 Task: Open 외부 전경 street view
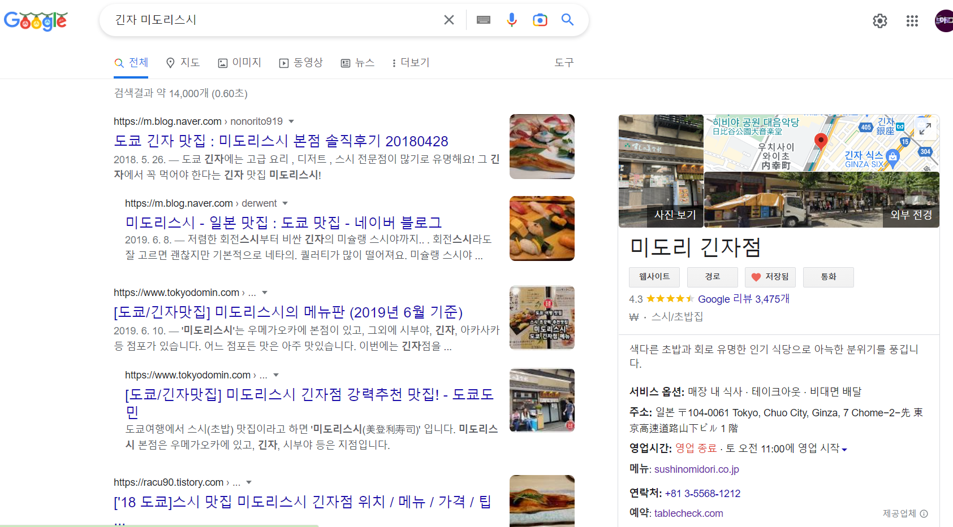pyautogui.click(x=911, y=215)
